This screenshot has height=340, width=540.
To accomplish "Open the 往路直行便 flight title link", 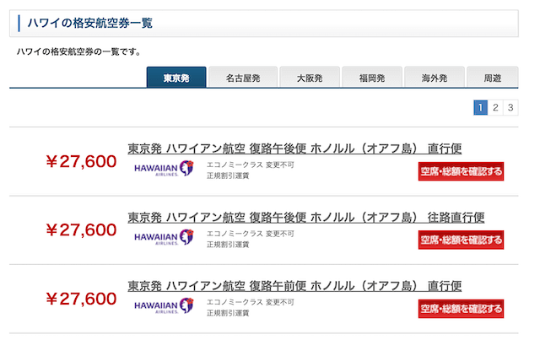I will tap(305, 218).
